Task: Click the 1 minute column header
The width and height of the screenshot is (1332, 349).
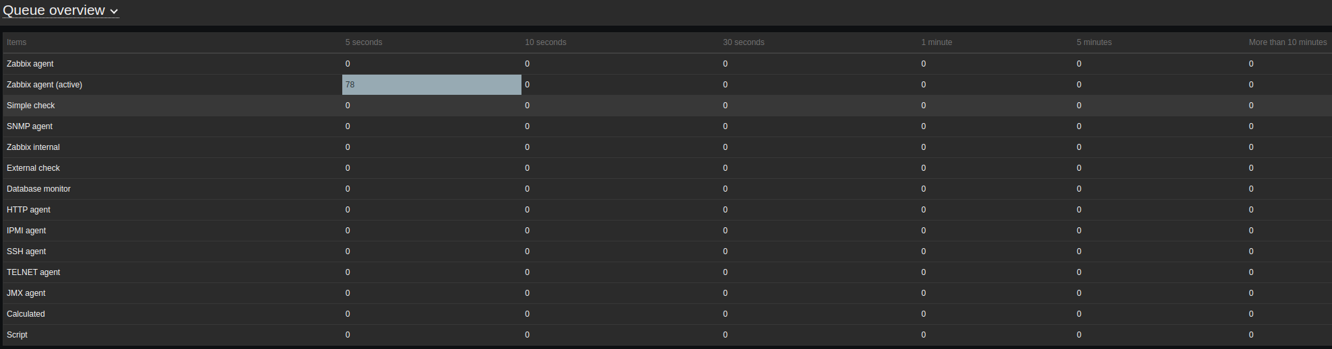Action: click(937, 42)
